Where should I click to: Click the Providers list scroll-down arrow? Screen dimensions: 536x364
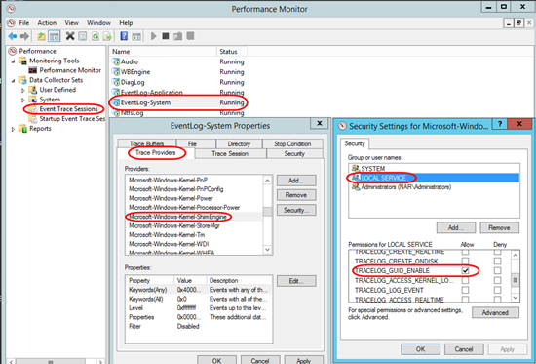(x=267, y=250)
